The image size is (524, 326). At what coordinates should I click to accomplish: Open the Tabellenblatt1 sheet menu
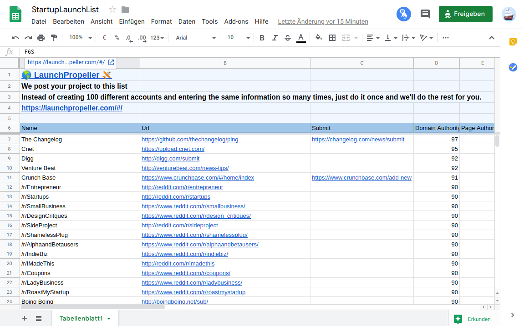(x=108, y=318)
